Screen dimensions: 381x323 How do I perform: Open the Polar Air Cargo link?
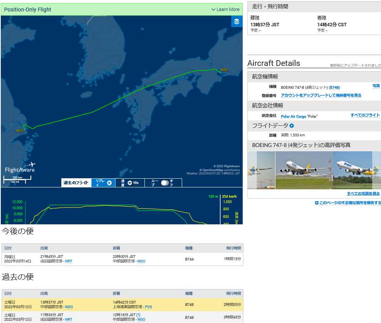[x=293, y=116]
